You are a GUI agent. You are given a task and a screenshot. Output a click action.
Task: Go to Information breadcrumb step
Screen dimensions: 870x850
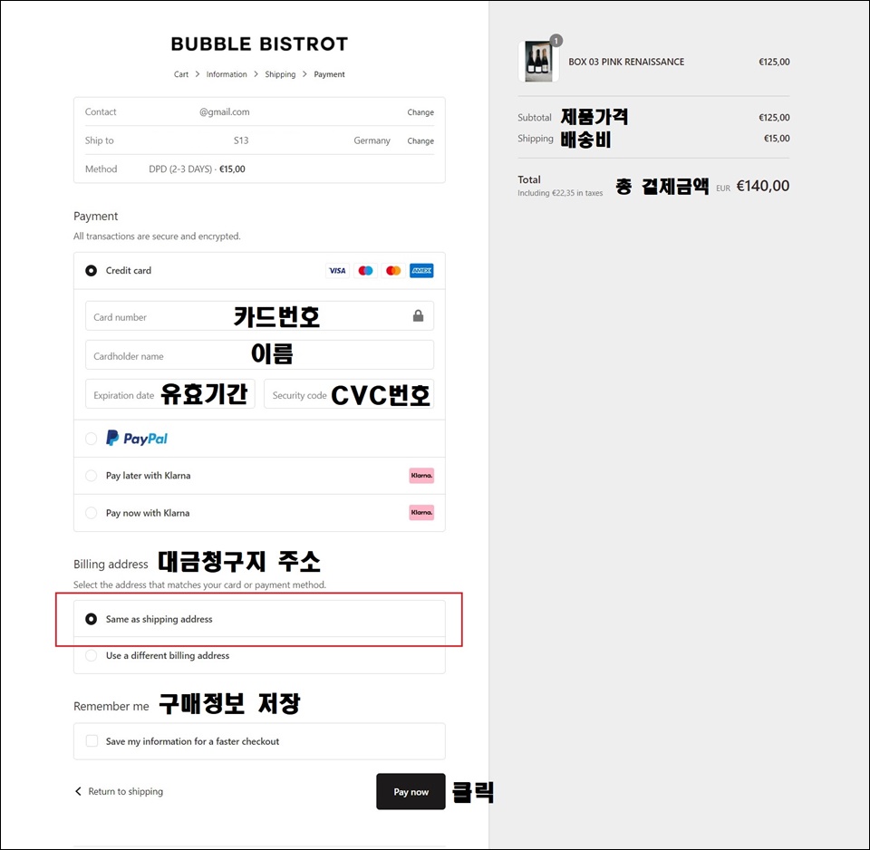pyautogui.click(x=227, y=74)
